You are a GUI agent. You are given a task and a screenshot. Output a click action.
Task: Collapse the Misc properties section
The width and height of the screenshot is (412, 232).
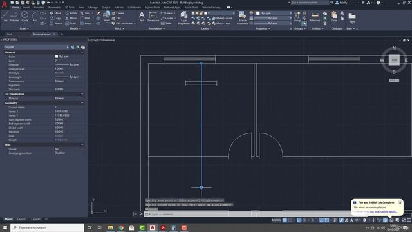(x=82, y=144)
